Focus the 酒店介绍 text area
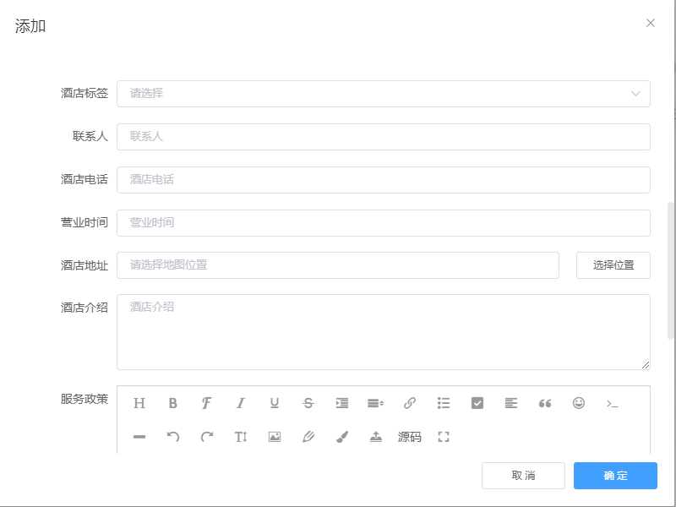676x507 pixels. point(384,332)
